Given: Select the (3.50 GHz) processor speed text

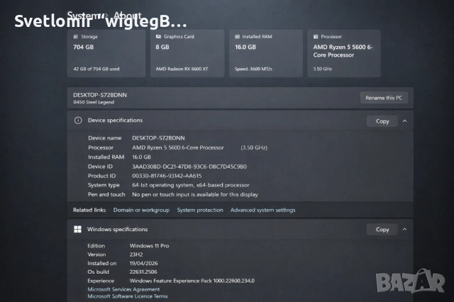Looking at the screenshot, I should pos(254,147).
